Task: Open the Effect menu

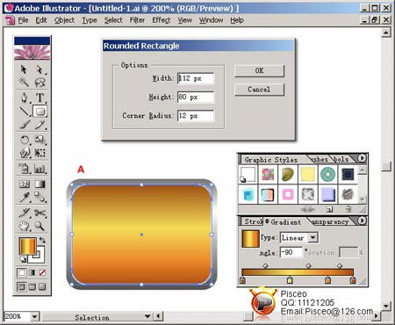Action: pyautogui.click(x=162, y=20)
